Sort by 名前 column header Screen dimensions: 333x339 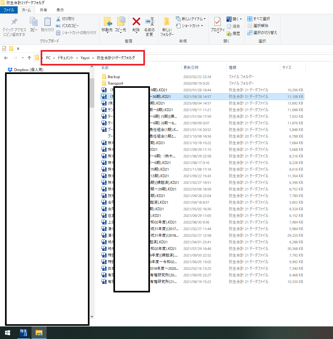(105, 68)
